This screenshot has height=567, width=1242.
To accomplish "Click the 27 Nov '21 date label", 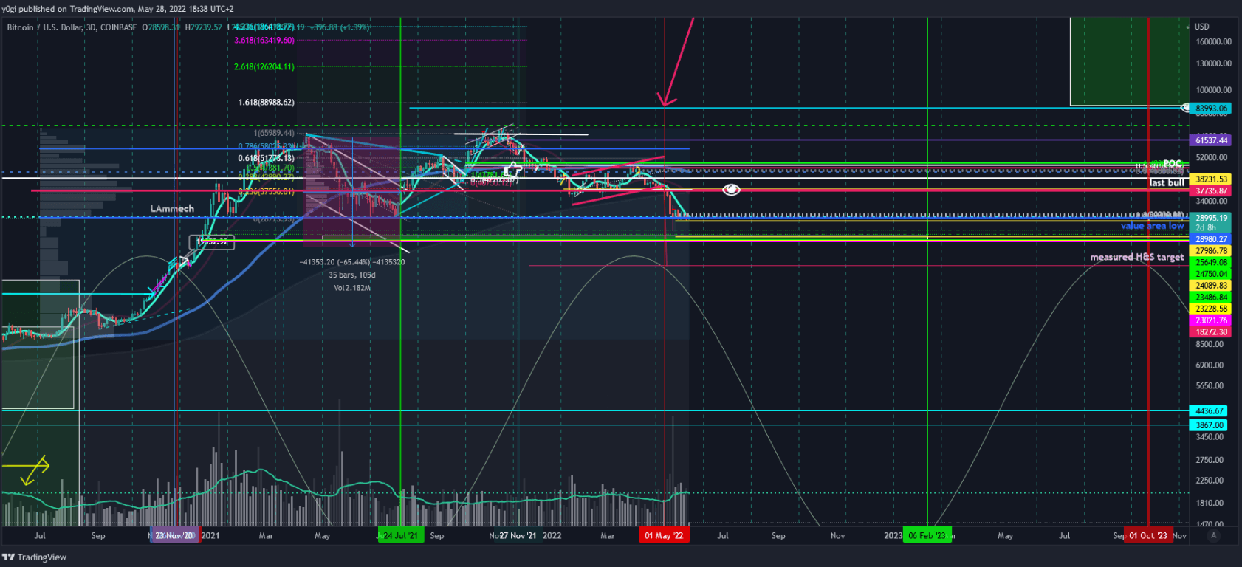I will point(518,536).
